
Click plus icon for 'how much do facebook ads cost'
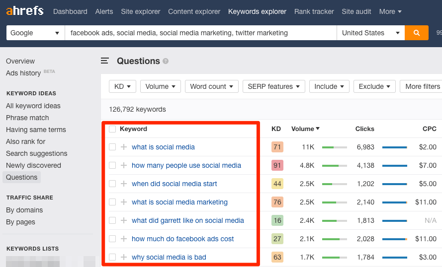click(124, 239)
